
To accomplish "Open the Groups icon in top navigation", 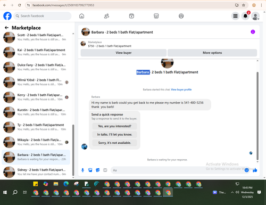I will [x=181, y=16].
